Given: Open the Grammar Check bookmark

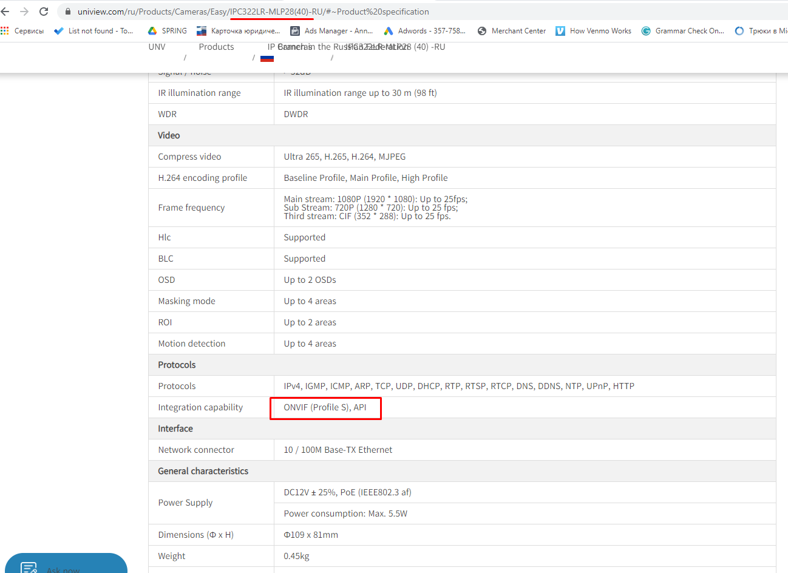Looking at the screenshot, I should [x=682, y=31].
